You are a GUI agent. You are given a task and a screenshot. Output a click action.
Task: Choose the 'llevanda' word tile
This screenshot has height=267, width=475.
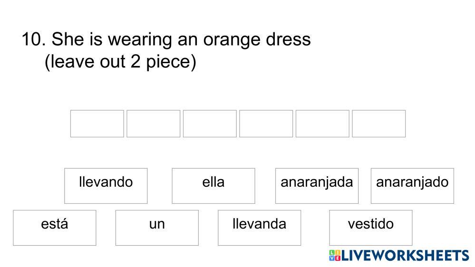[259, 228]
